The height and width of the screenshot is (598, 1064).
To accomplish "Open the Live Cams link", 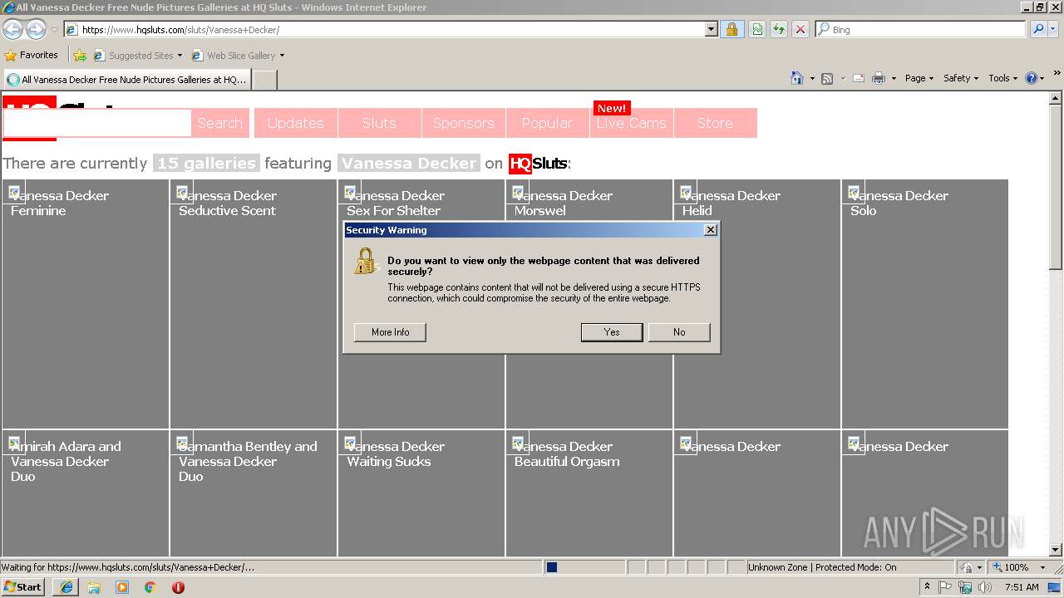I will click(631, 123).
